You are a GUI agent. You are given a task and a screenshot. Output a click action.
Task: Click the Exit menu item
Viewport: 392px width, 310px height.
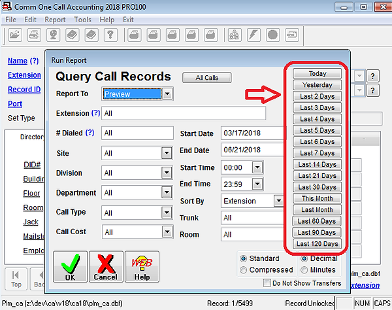(x=128, y=20)
